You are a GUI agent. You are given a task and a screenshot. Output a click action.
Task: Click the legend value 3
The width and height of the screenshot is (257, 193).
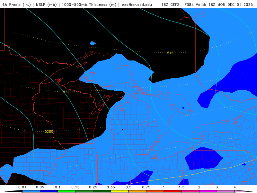217,187
